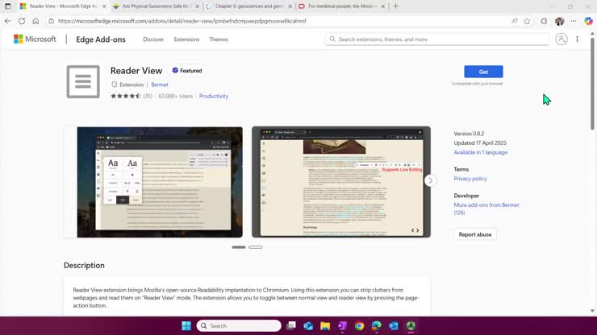Open Task View on the taskbar
Image resolution: width=597 pixels, height=335 pixels.
click(x=291, y=326)
